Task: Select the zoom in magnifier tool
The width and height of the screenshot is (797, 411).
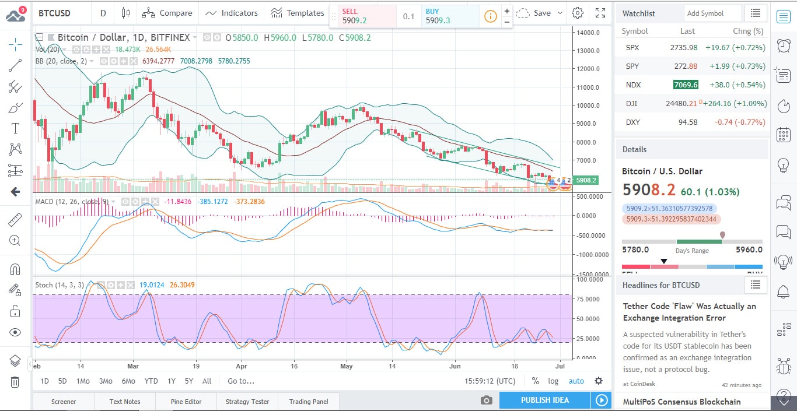Action: pyautogui.click(x=15, y=240)
